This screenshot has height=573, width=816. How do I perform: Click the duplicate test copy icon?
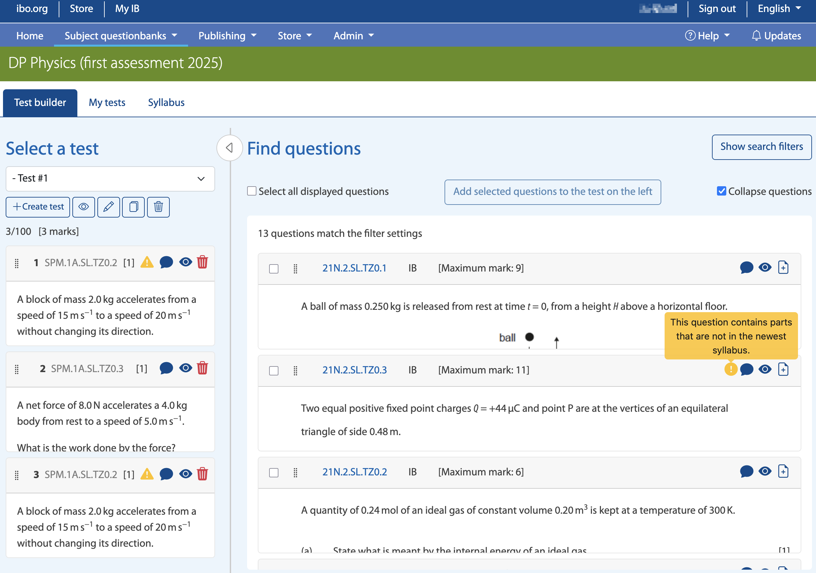[133, 207]
